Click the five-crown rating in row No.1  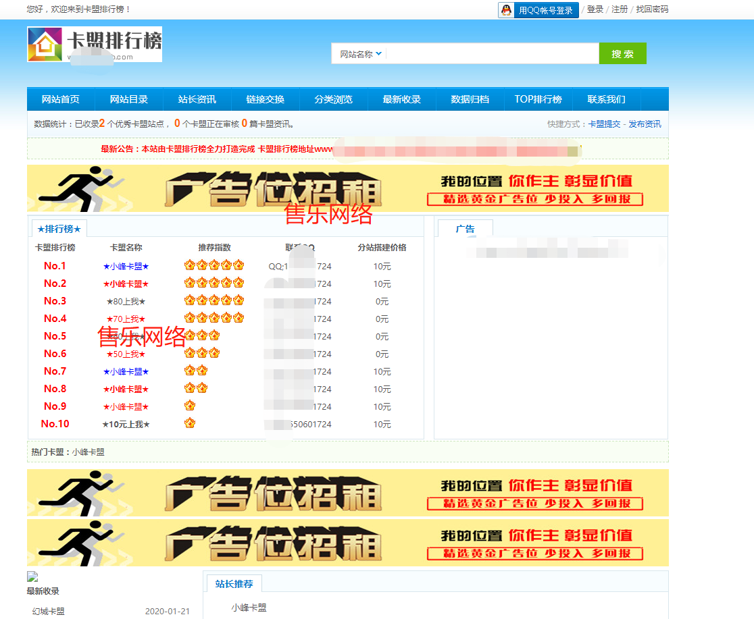click(x=214, y=265)
